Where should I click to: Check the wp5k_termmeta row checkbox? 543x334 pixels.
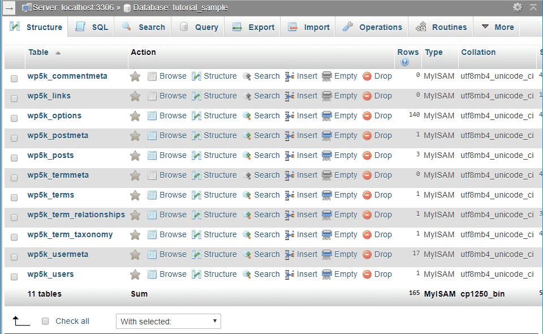click(x=14, y=177)
